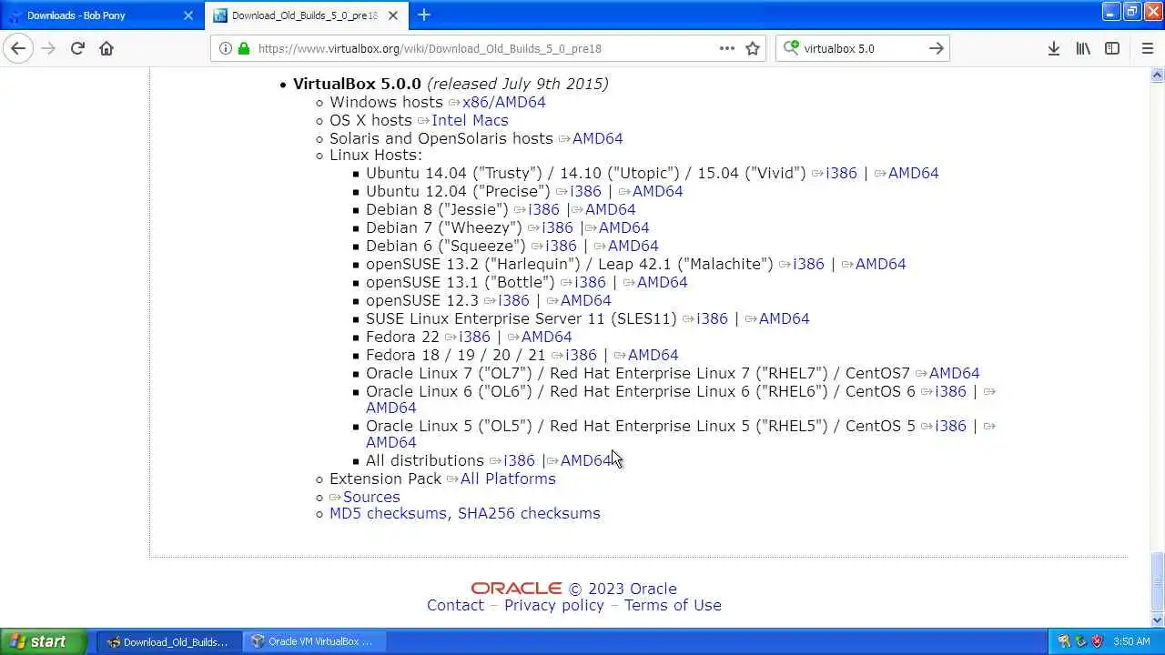Reload the current page
1165x655 pixels.
click(x=77, y=48)
